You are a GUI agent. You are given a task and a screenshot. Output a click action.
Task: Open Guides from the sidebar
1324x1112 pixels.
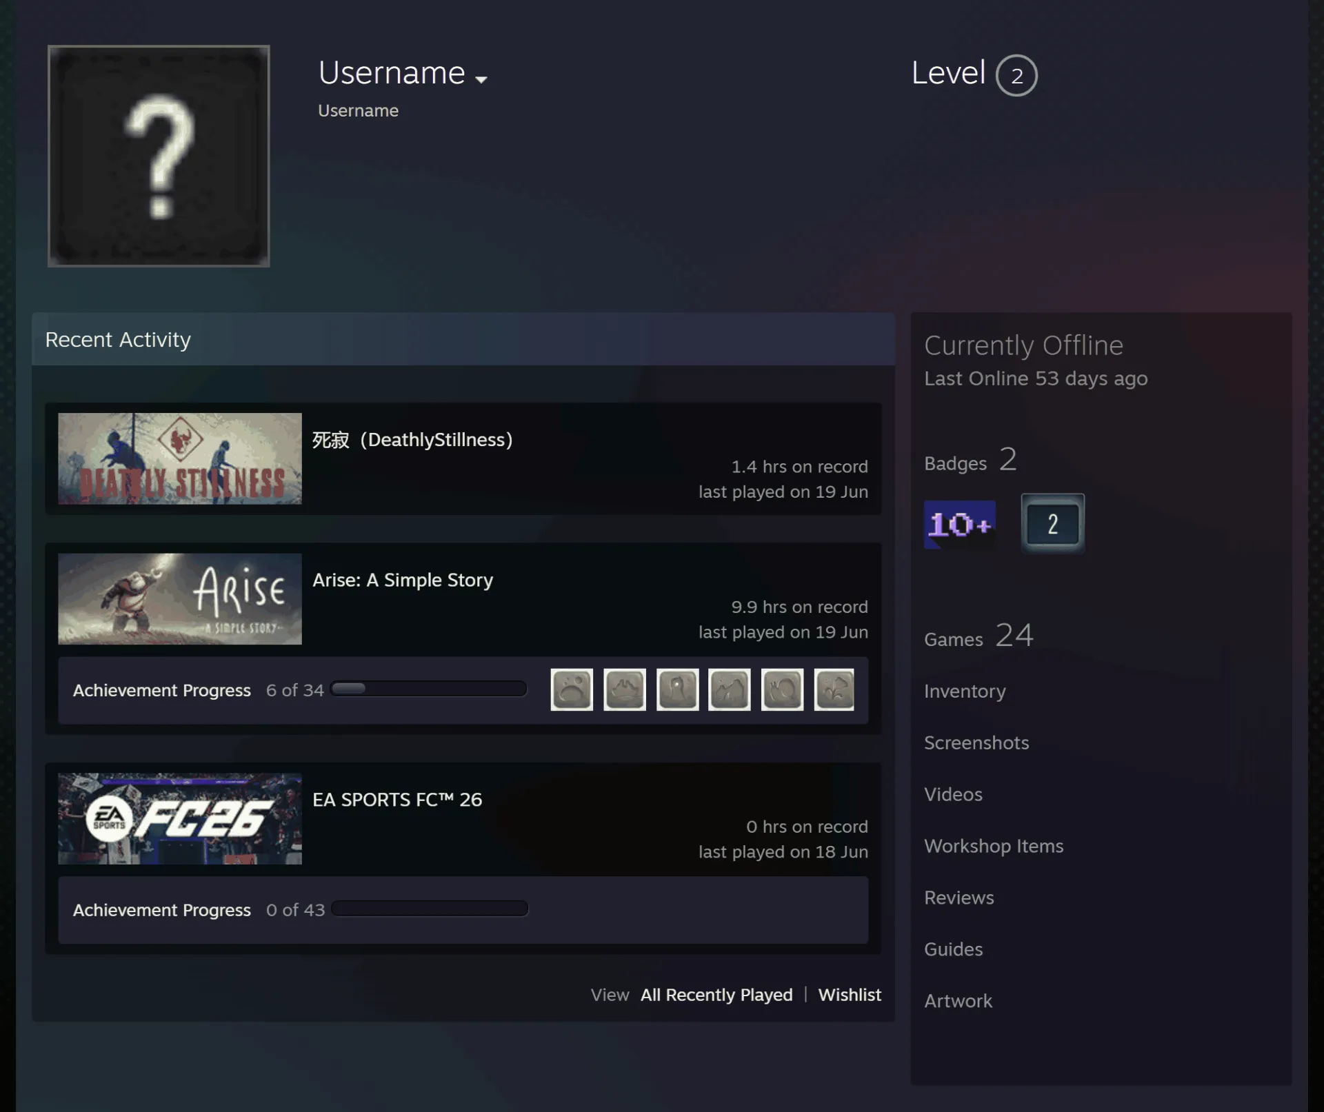pos(953,949)
